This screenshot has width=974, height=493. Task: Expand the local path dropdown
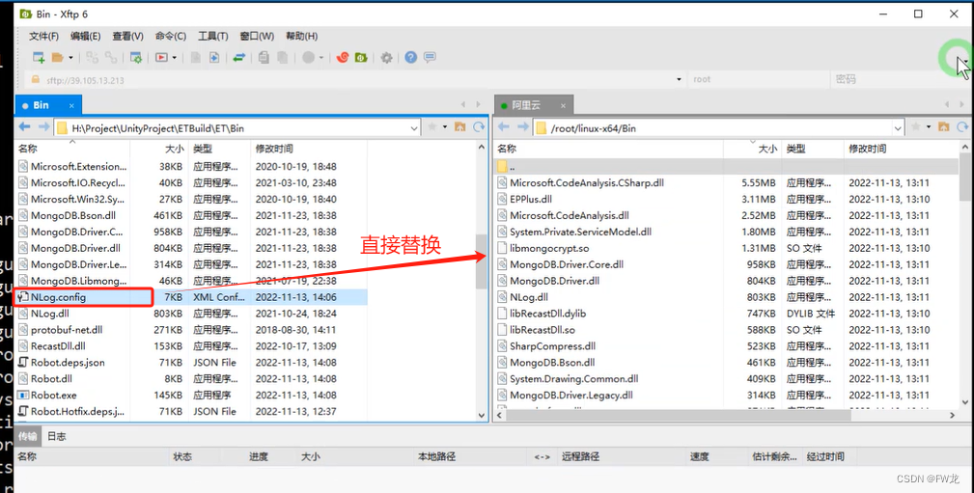pyautogui.click(x=414, y=128)
